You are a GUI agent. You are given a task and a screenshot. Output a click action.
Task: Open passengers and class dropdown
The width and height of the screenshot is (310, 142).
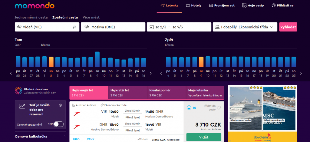point(245,27)
